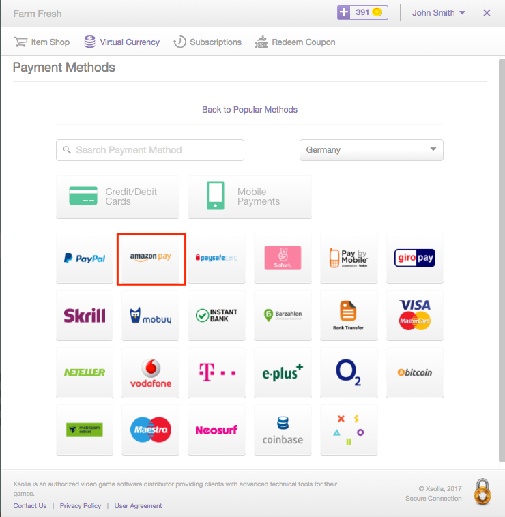This screenshot has height=517, width=505.
Task: Choose the Bank Transfer option
Action: coord(349,315)
